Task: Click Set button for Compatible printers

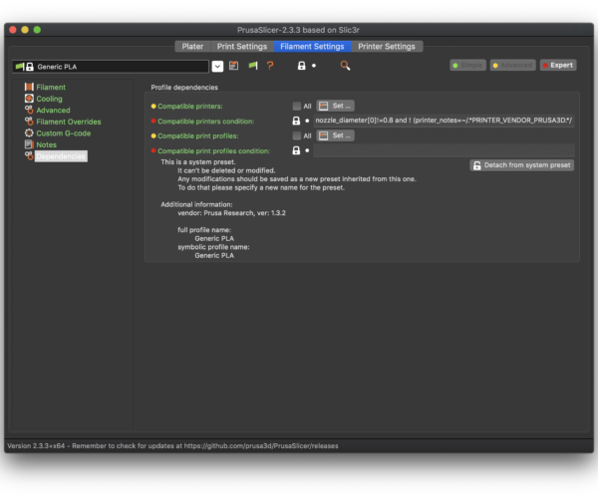Action: pos(336,106)
